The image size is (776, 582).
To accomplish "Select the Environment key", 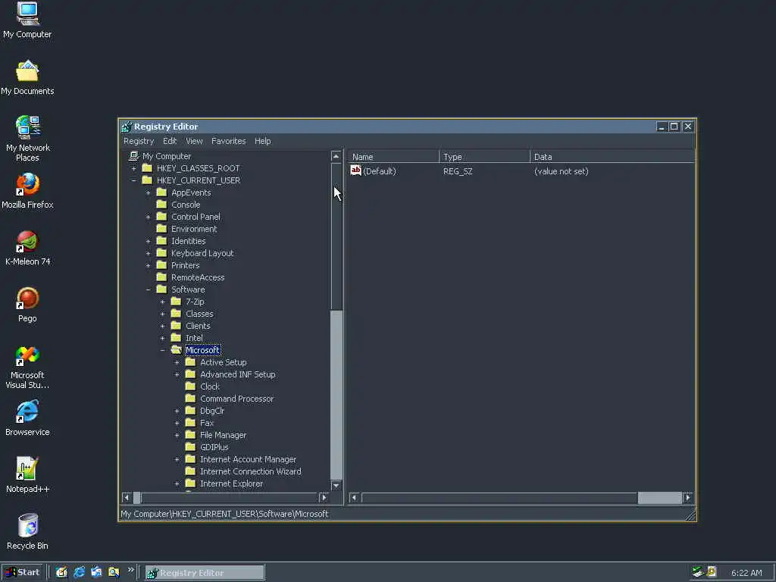I will (194, 229).
